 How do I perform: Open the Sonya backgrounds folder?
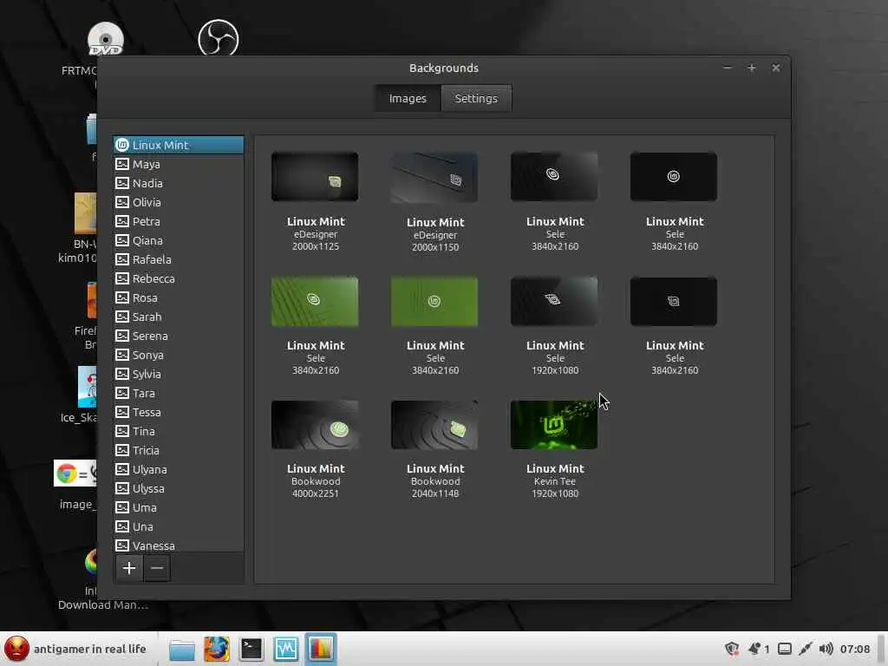coord(179,355)
